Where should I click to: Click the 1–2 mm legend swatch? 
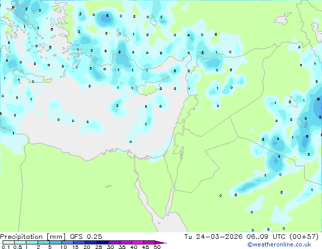[32, 242]
